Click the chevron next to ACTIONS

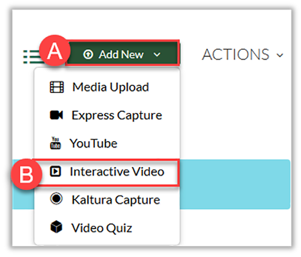coord(279,55)
